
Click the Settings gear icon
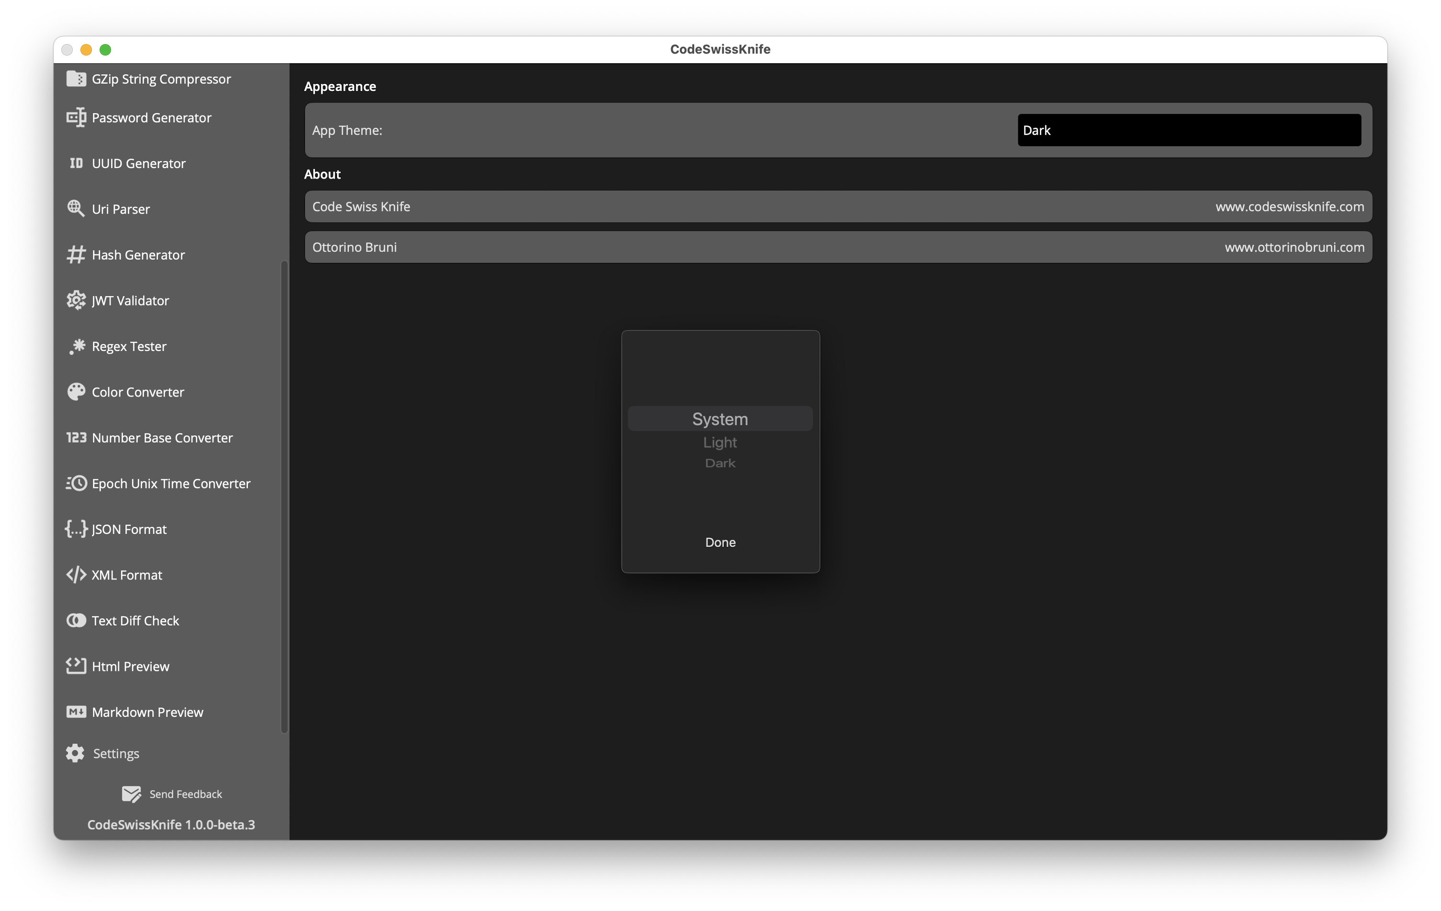(75, 753)
